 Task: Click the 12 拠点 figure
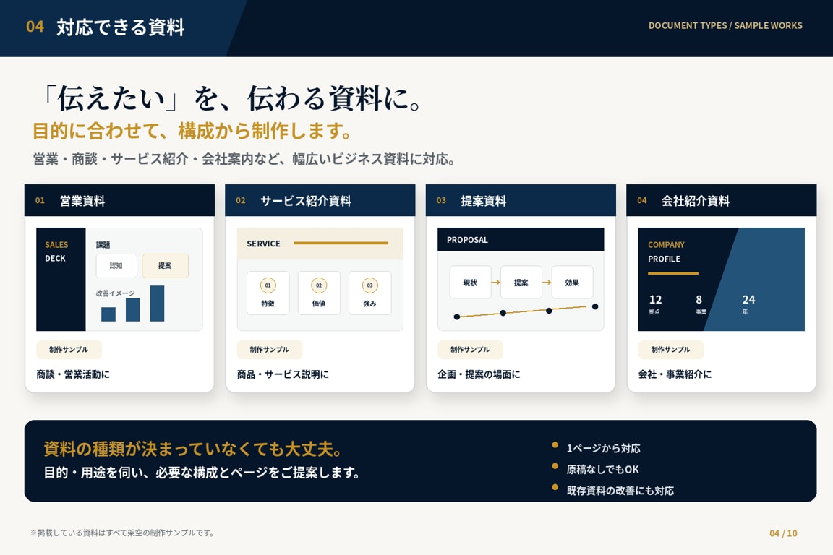(656, 304)
